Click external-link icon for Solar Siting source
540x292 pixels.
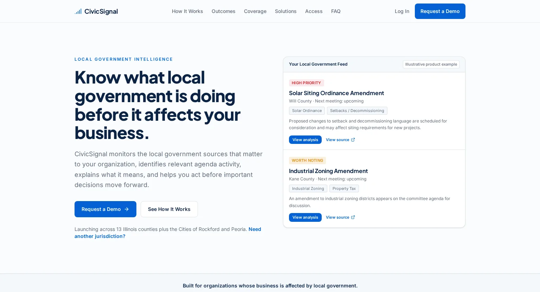pyautogui.click(x=353, y=140)
